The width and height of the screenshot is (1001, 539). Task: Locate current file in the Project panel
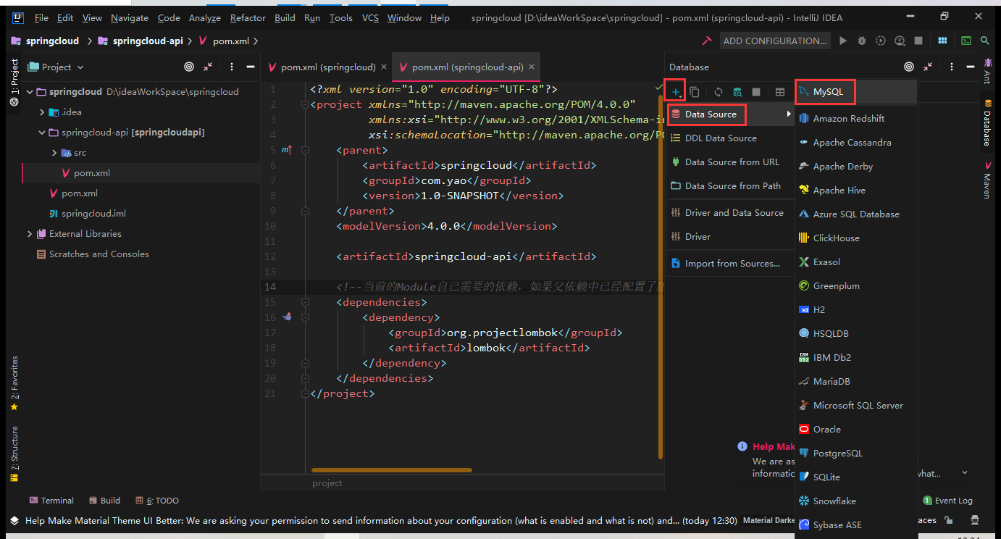click(189, 67)
